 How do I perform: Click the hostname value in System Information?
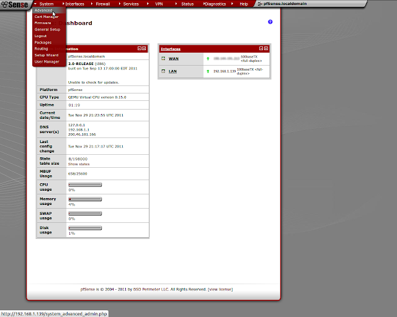pyautogui.click(x=86, y=56)
